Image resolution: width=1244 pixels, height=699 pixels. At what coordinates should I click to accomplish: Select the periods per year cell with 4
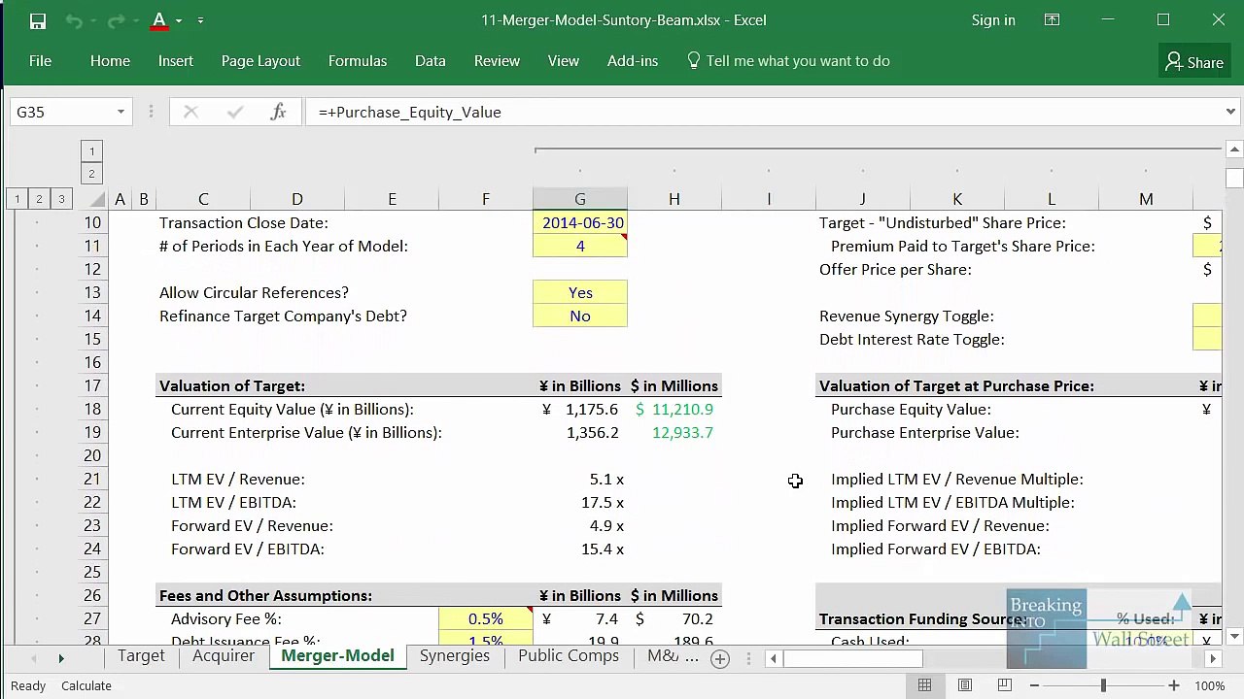[580, 246]
